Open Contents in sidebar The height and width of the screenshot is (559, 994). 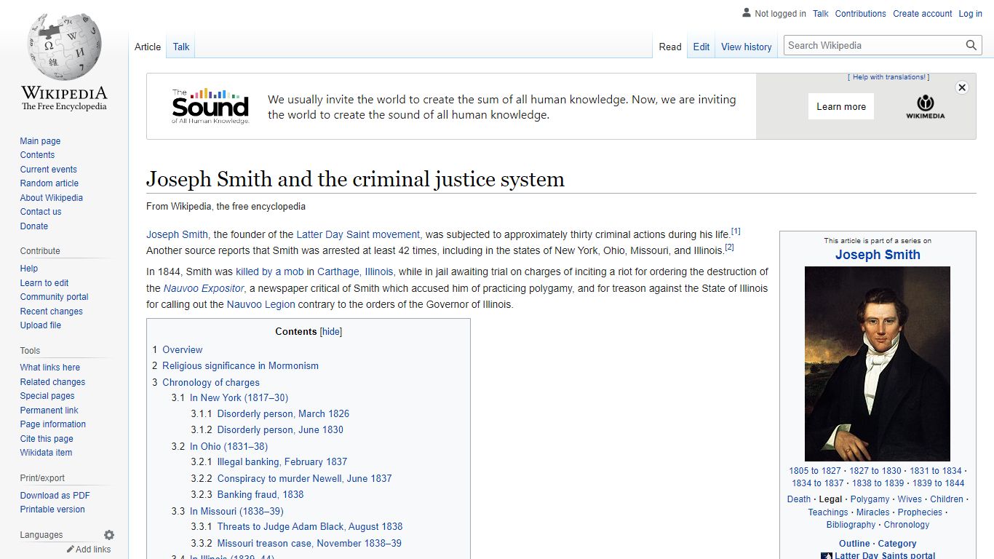point(37,155)
